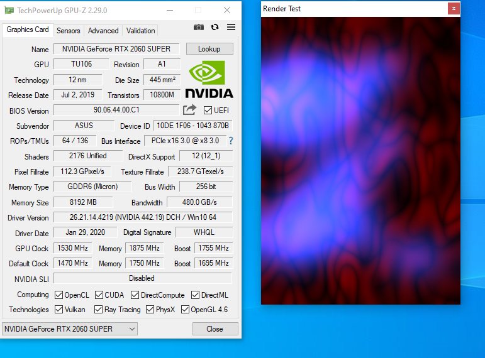Click the Name field value
Image resolution: width=485 pixels, height=358 pixels.
(x=116, y=49)
